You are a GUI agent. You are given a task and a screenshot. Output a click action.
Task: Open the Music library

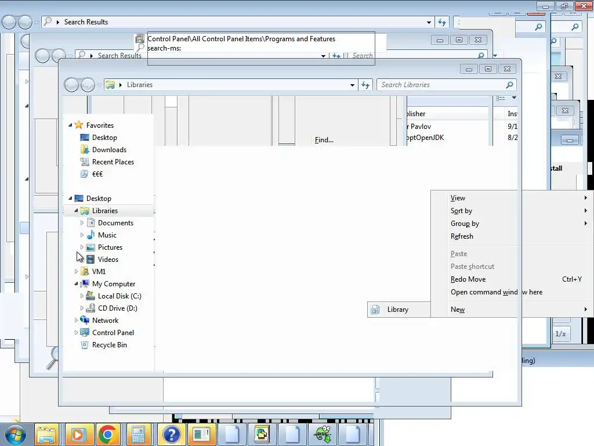click(x=107, y=235)
